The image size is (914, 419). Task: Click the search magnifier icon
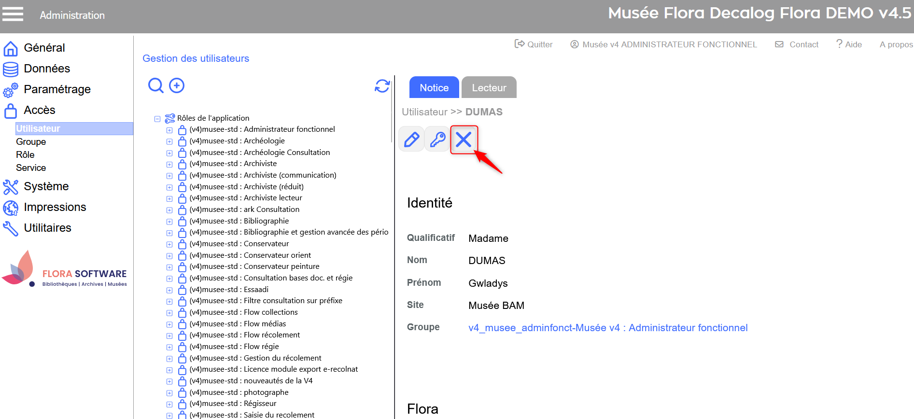coord(155,85)
